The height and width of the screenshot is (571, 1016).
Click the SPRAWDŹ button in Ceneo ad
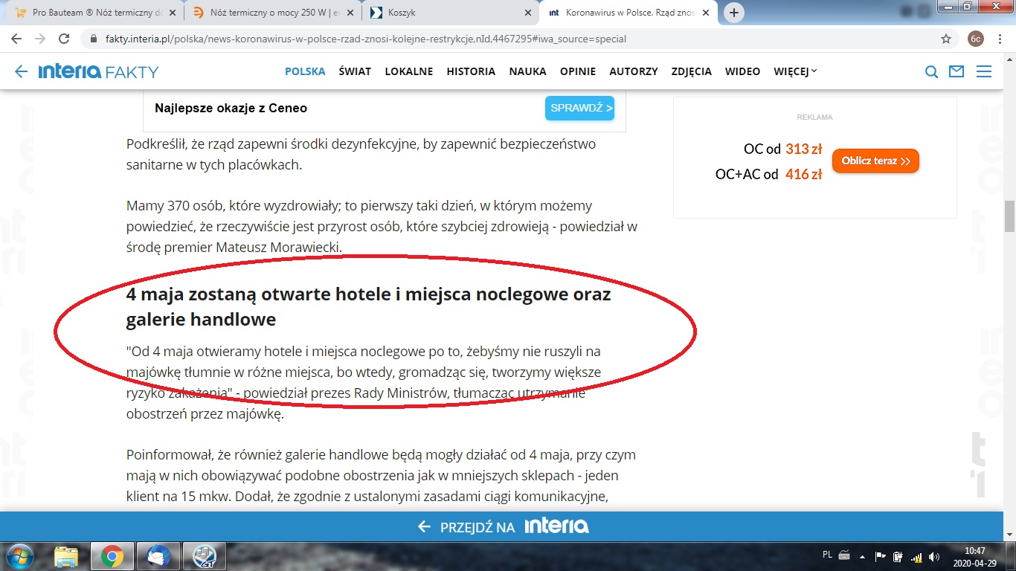(x=579, y=108)
